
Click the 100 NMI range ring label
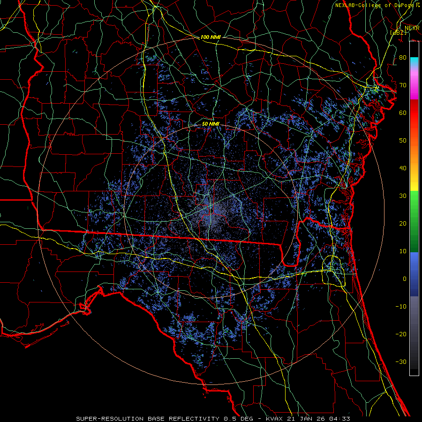[x=211, y=37]
